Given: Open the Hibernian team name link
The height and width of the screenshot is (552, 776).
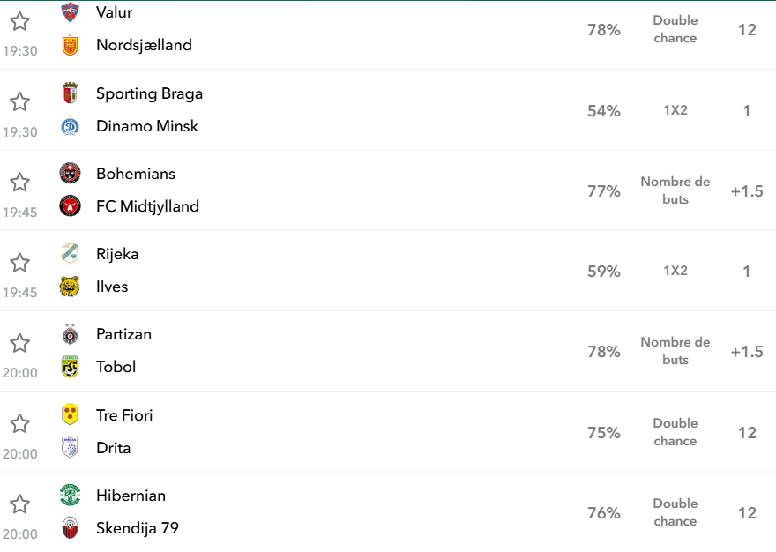Looking at the screenshot, I should 131,496.
